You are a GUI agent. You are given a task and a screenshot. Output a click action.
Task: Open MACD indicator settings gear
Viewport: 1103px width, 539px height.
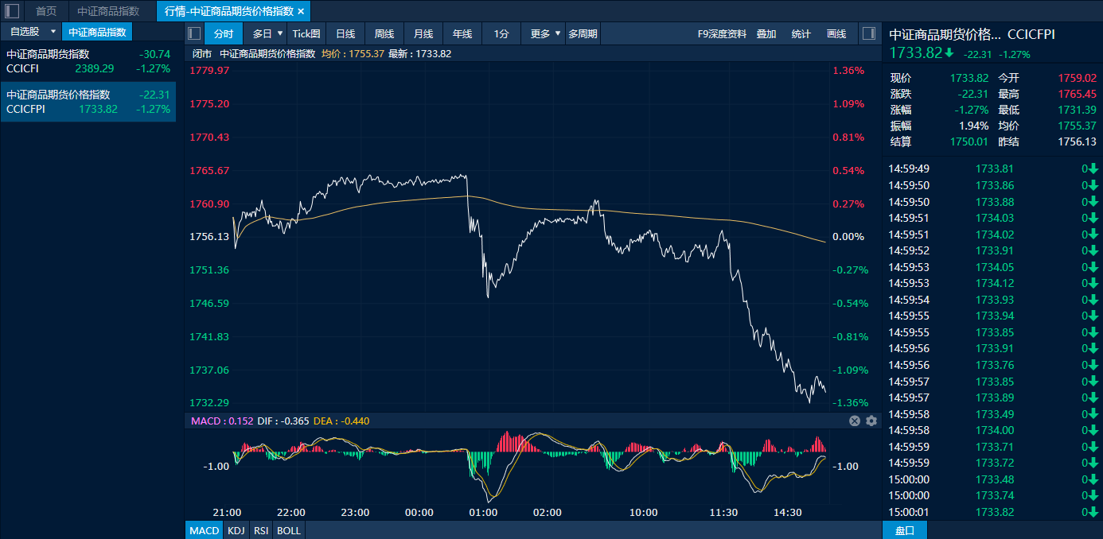pos(871,421)
